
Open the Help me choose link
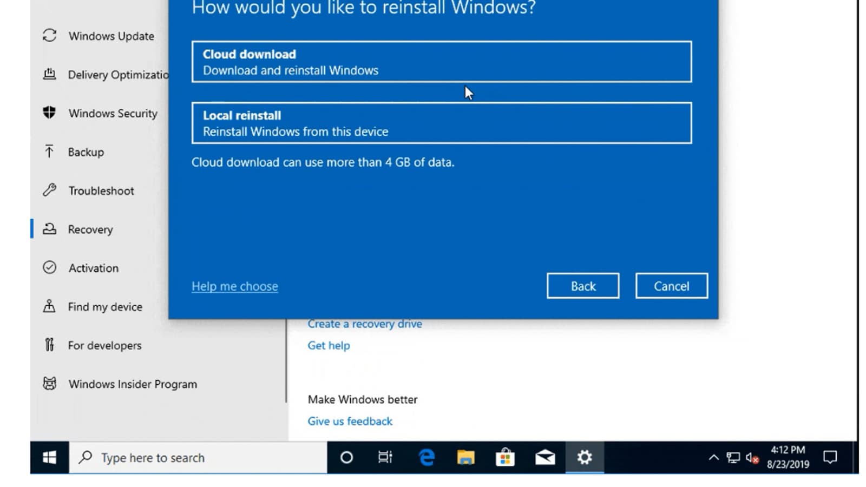[x=235, y=286]
